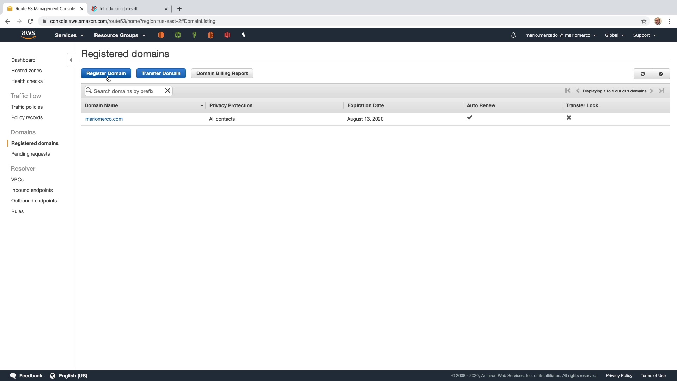
Task: Open the mariomerco.com domain link
Action: [104, 119]
